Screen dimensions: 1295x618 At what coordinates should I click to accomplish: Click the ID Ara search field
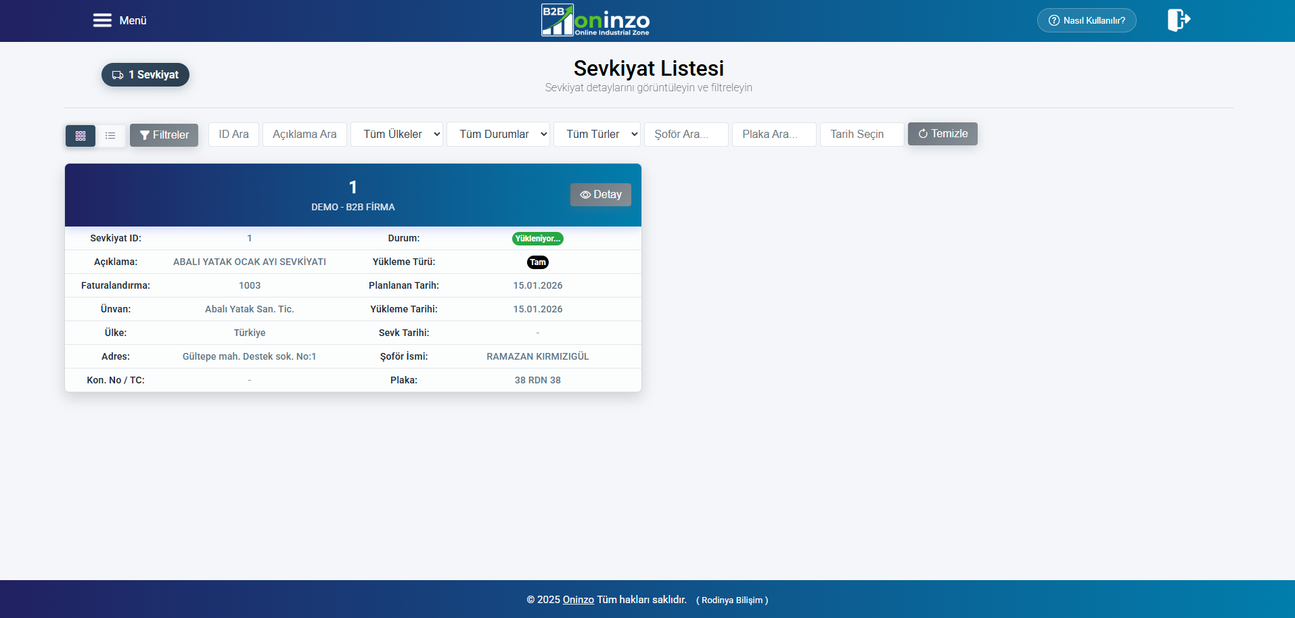[233, 135]
